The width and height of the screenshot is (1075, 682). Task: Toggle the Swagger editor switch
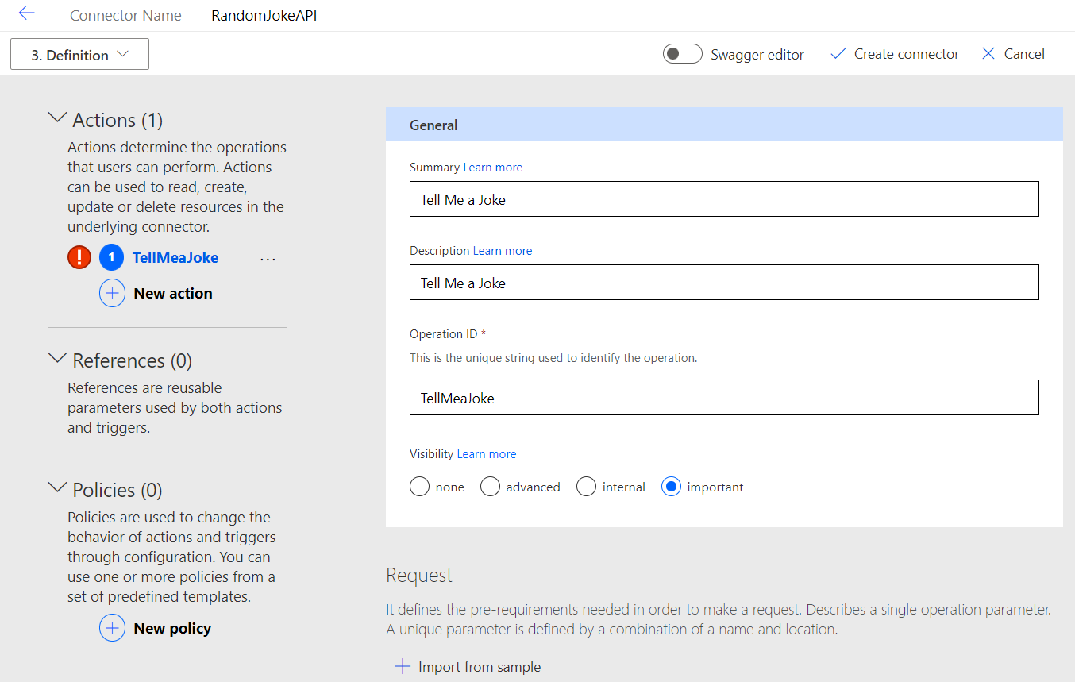pos(683,54)
